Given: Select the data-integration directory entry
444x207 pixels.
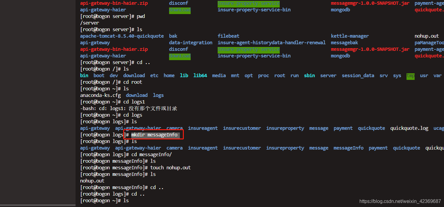Looking at the screenshot, I should [x=191, y=42].
